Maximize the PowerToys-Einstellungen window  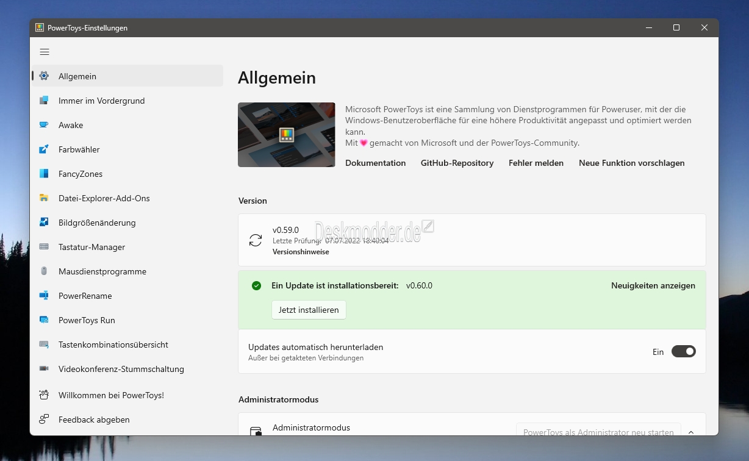676,27
